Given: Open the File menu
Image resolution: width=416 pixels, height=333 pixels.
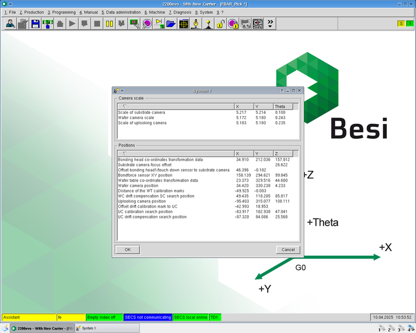Looking at the screenshot, I should [x=10, y=12].
